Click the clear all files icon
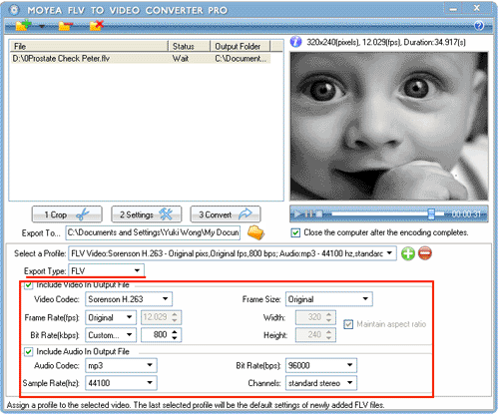499x415 pixels. point(97,25)
